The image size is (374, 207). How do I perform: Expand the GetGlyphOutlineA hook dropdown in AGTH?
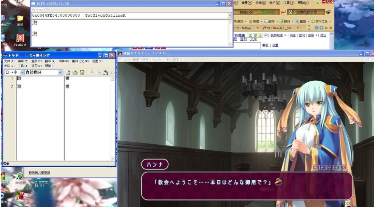pos(230,16)
